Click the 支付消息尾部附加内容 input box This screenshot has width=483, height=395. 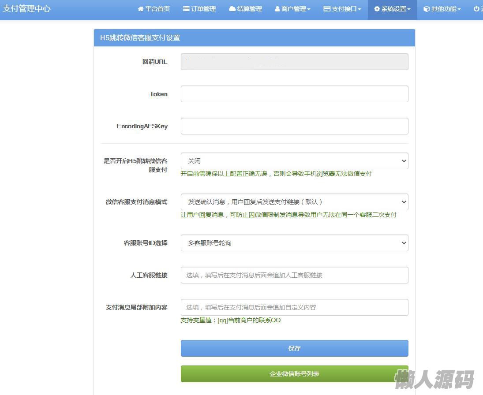294,307
